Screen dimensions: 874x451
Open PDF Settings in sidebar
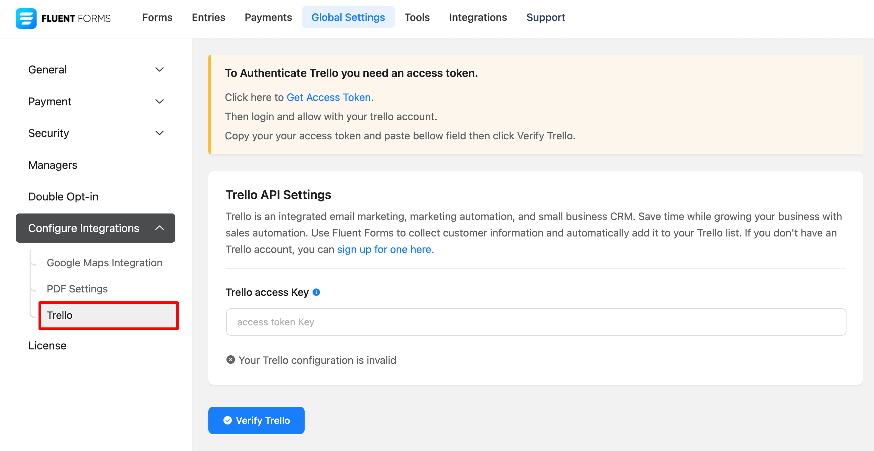77,289
